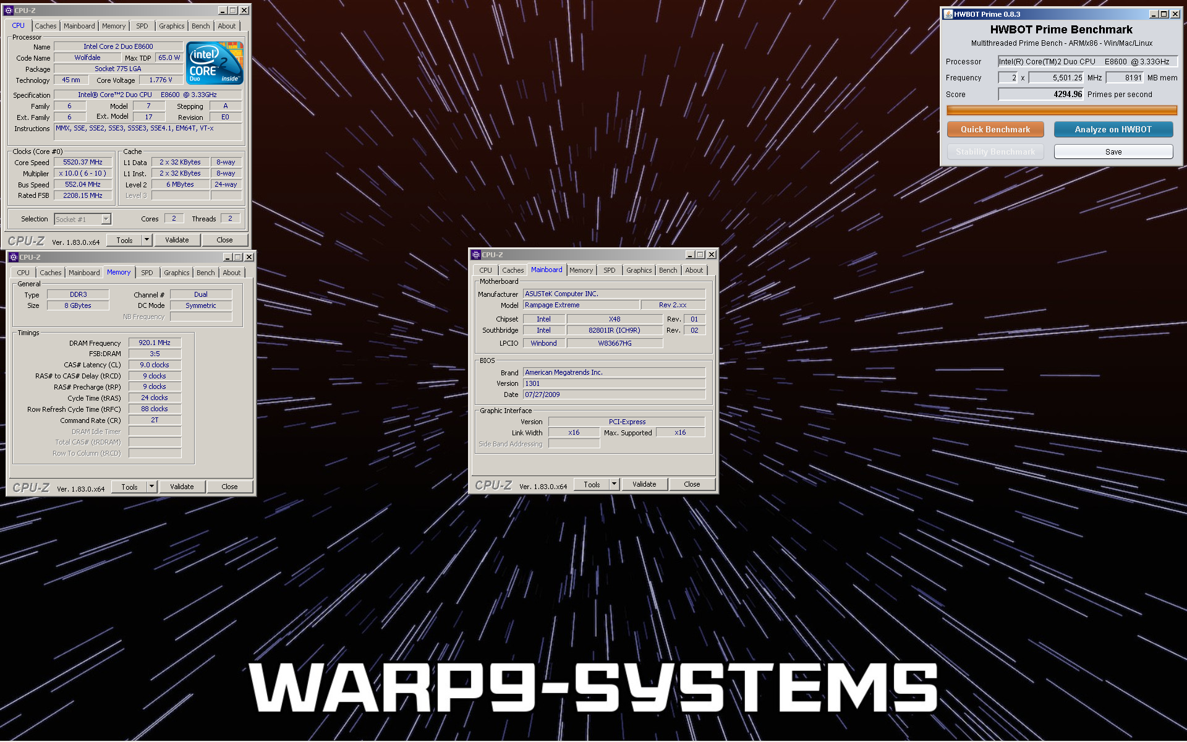This screenshot has height=742, width=1187.
Task: Open About tab in top-left CPU-Z window
Action: [x=227, y=26]
